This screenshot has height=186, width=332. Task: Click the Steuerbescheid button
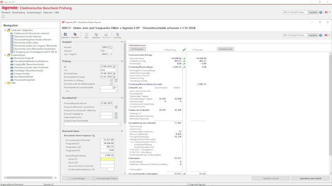tap(225, 49)
